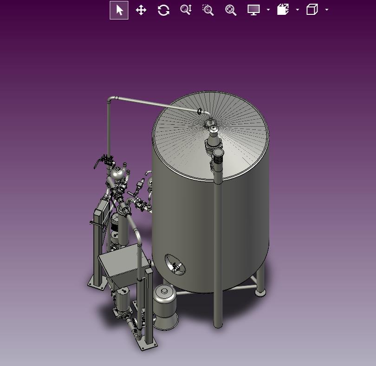This screenshot has height=366, width=376.
Task: Click the oval manhole on the tank
Action: click(175, 264)
